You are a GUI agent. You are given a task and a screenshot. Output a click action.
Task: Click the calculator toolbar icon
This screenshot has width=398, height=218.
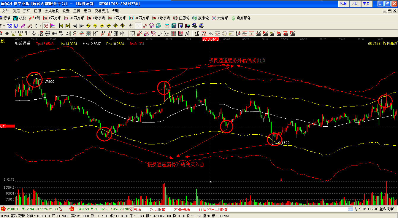[x=174, y=26]
